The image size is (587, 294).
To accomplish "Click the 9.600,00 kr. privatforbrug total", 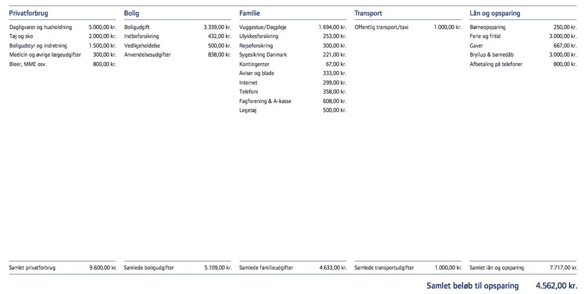I will (103, 268).
